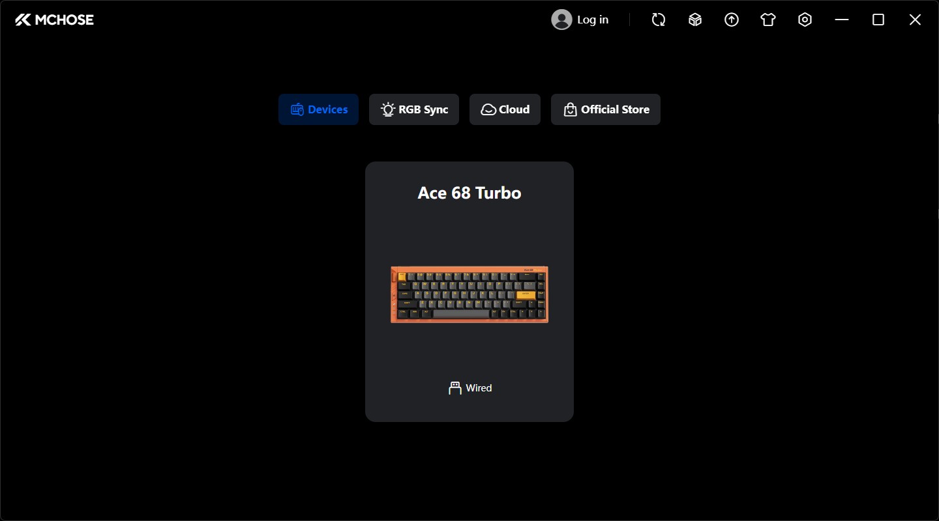
Task: Open the Official Store tab
Action: coord(606,109)
